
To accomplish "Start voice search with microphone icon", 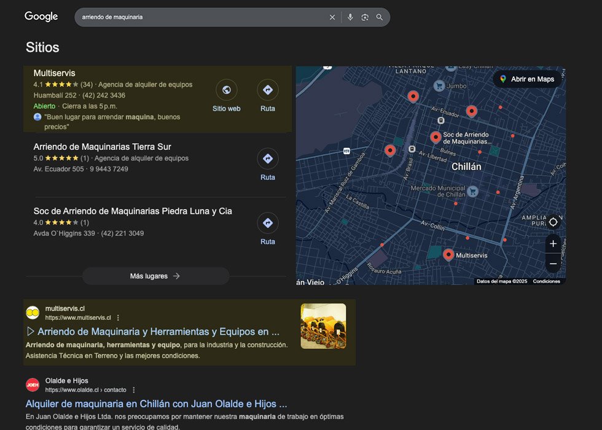I will tap(350, 17).
